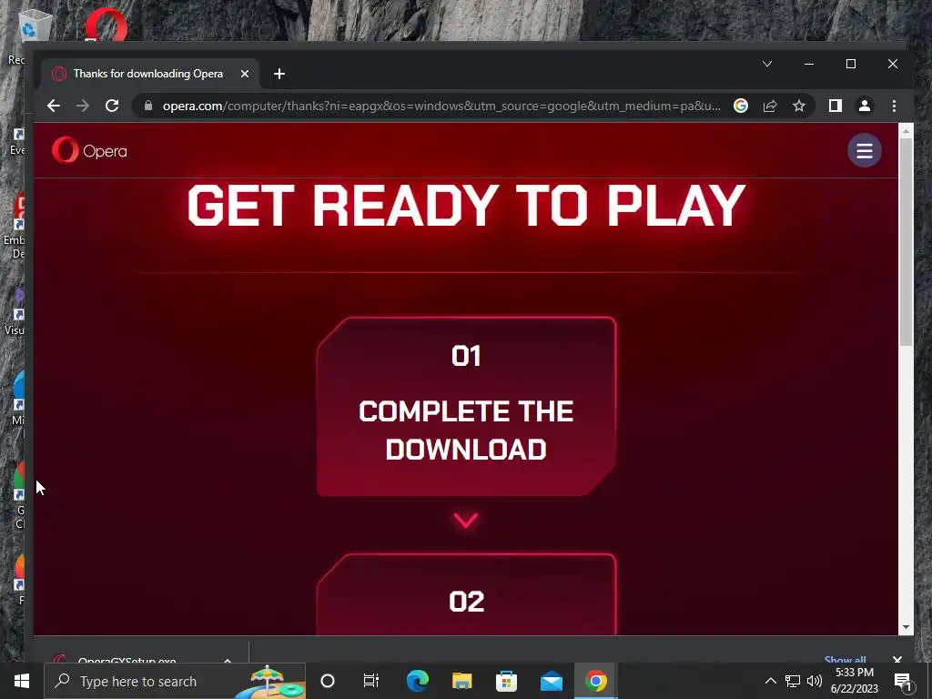Open the Windows Start menu
The width and height of the screenshot is (932, 699).
[x=22, y=681]
